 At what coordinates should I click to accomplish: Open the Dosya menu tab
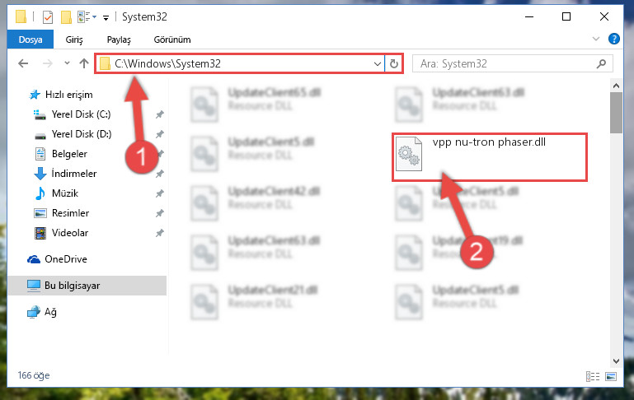coord(31,40)
